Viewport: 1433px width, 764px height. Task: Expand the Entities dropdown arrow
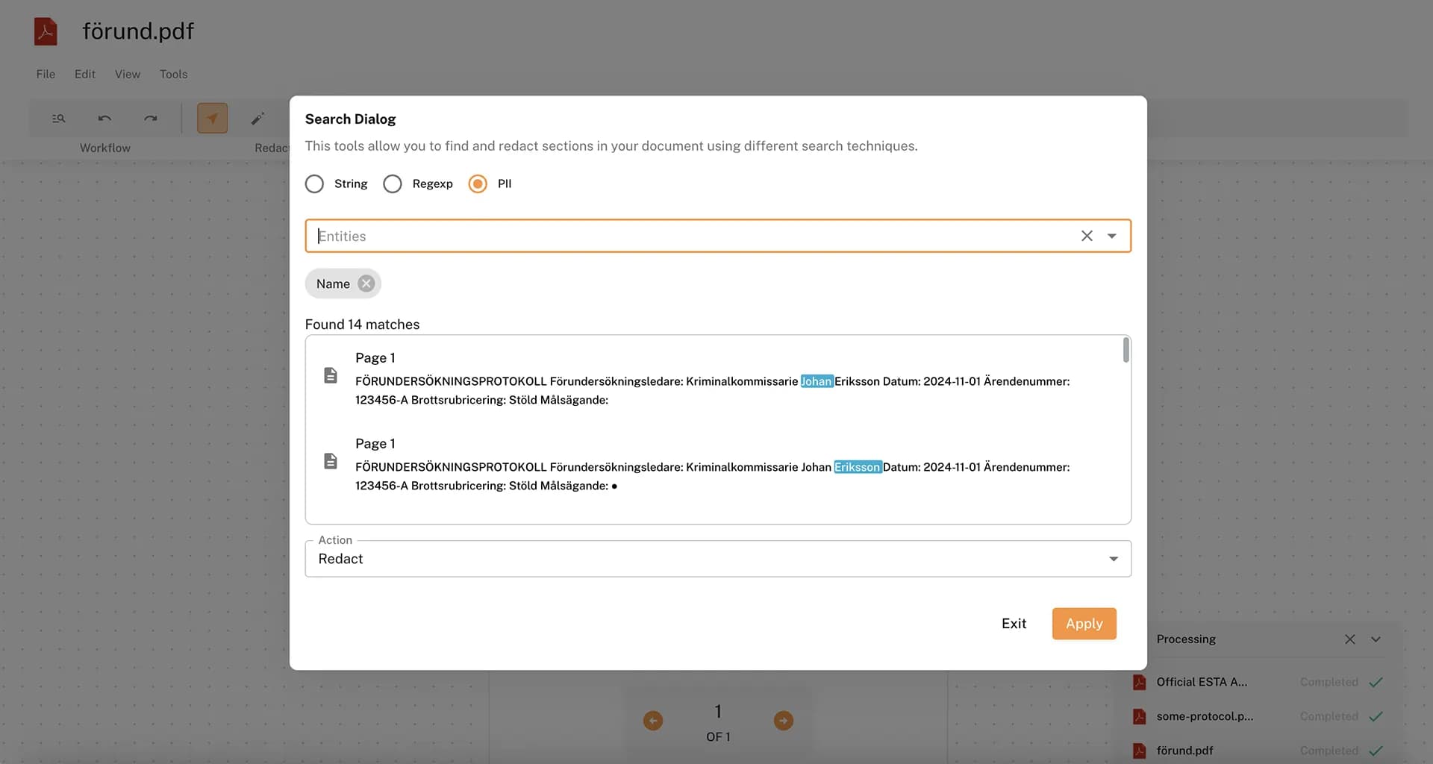(1112, 236)
